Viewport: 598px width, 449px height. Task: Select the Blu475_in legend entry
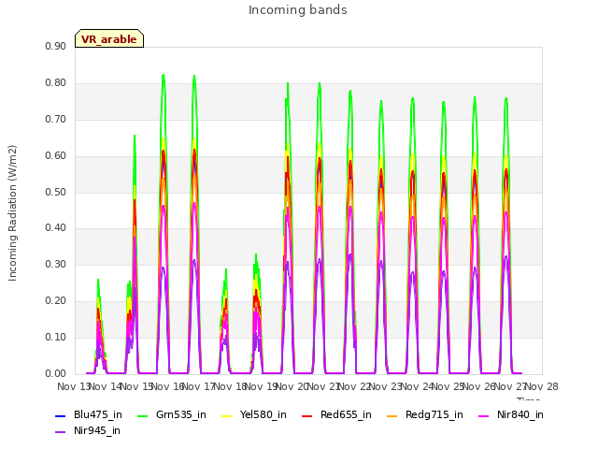point(89,414)
